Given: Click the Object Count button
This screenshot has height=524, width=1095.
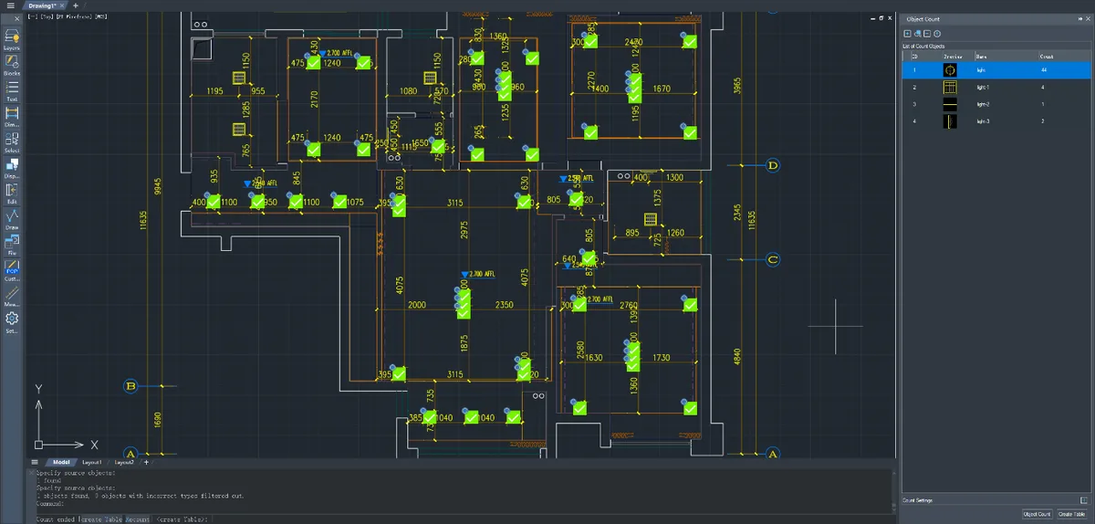Looking at the screenshot, I should 1037,514.
